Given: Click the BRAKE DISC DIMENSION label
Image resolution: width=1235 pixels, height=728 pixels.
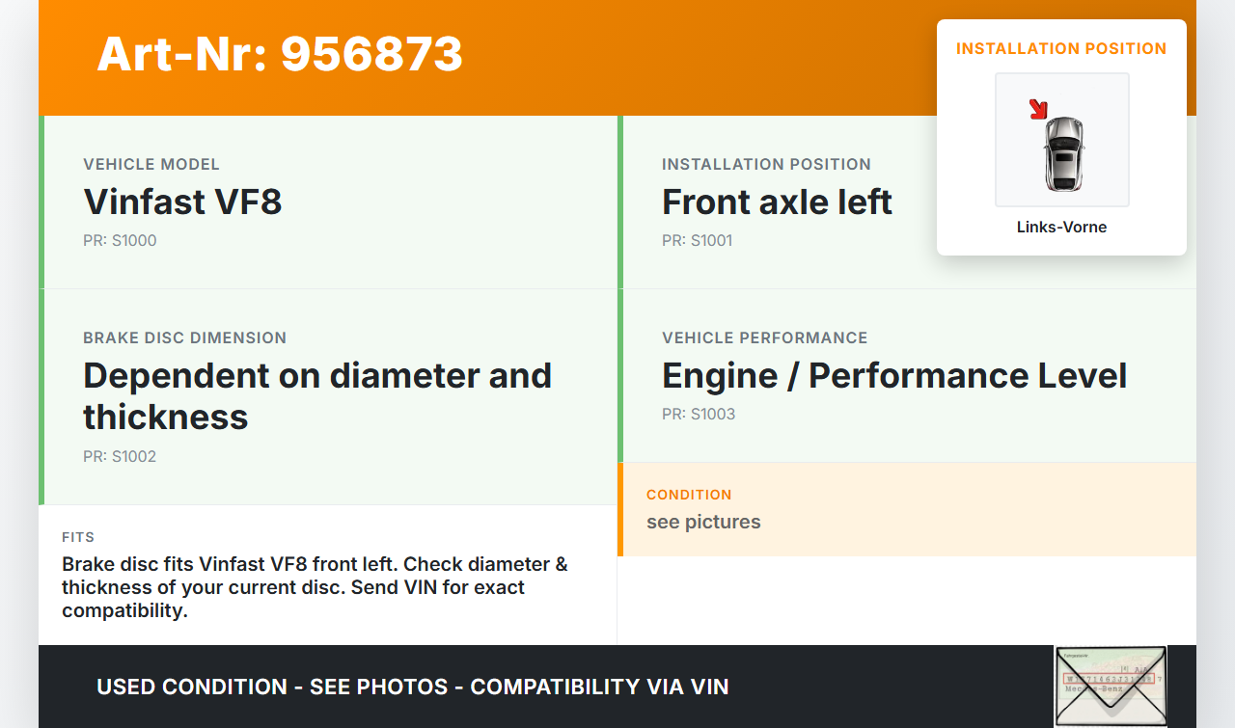Looking at the screenshot, I should 184,338.
